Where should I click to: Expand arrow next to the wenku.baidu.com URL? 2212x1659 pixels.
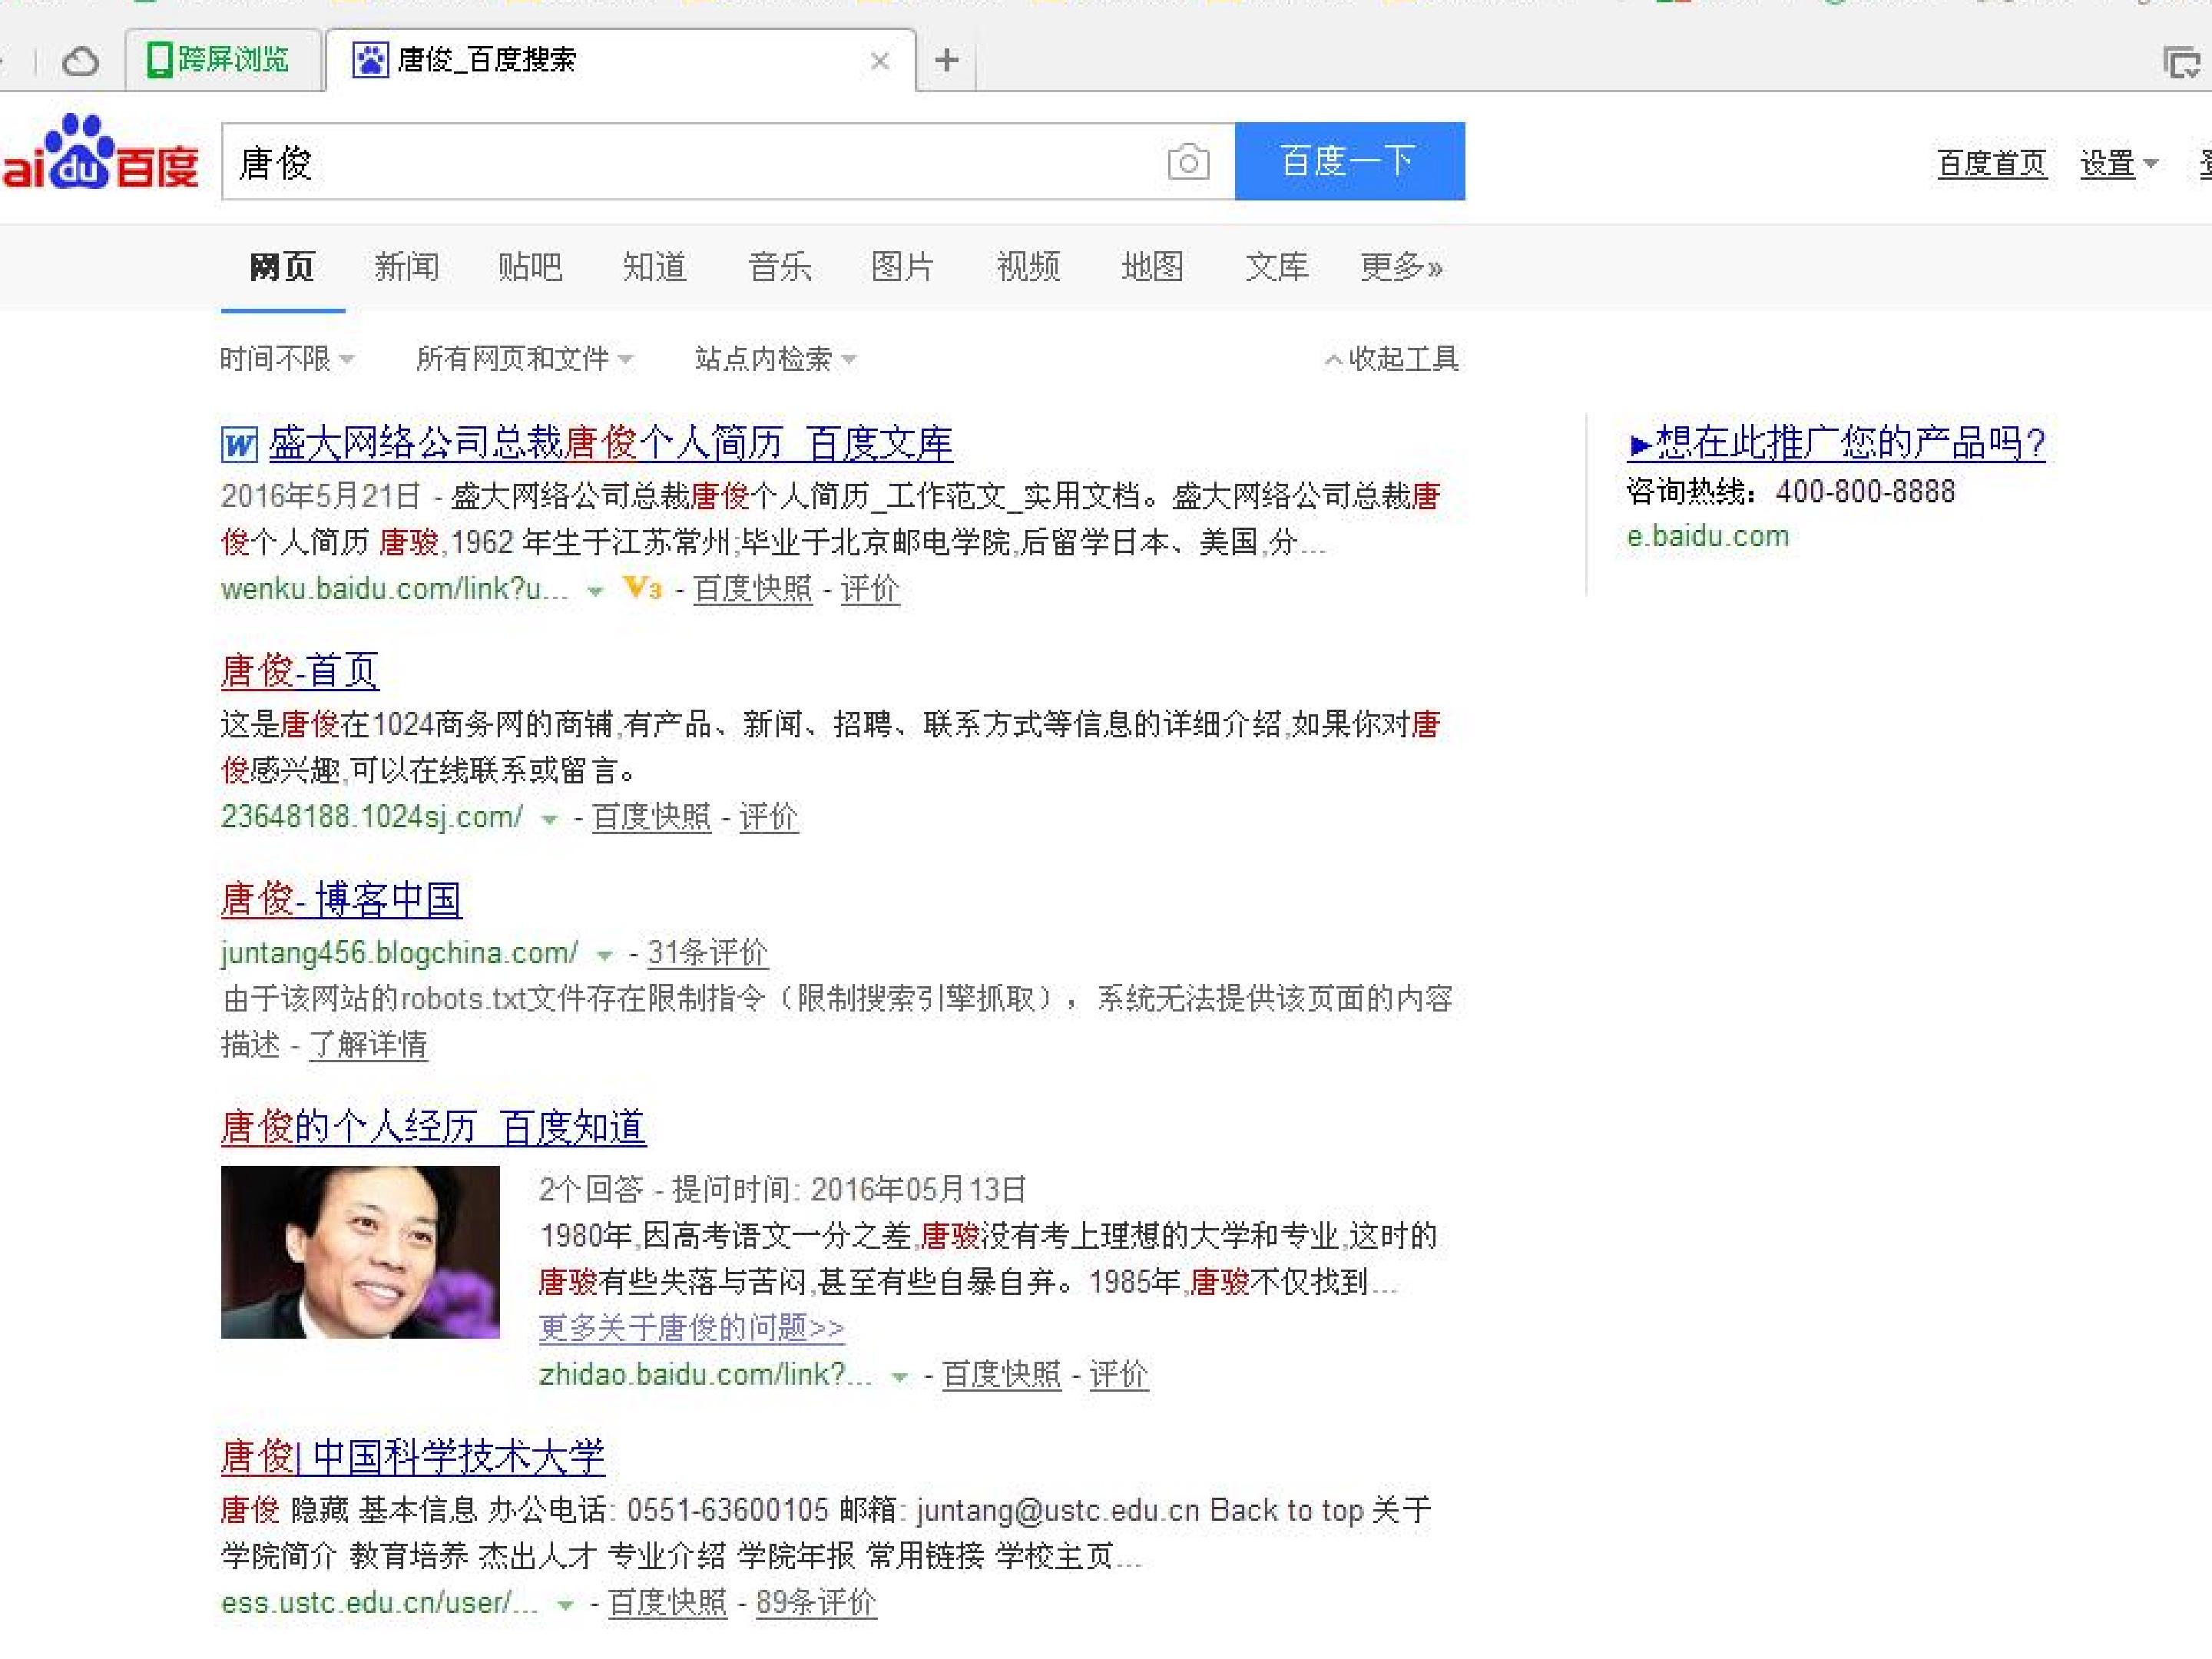coord(595,591)
